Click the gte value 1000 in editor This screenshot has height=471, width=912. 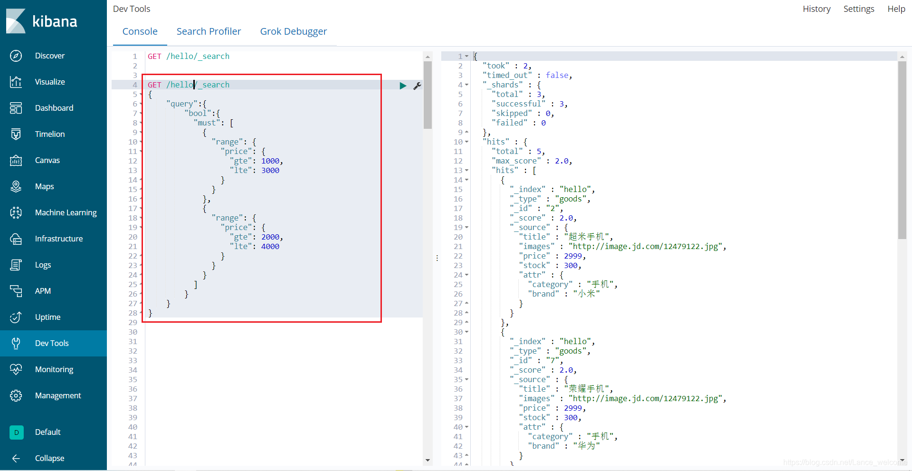click(270, 161)
